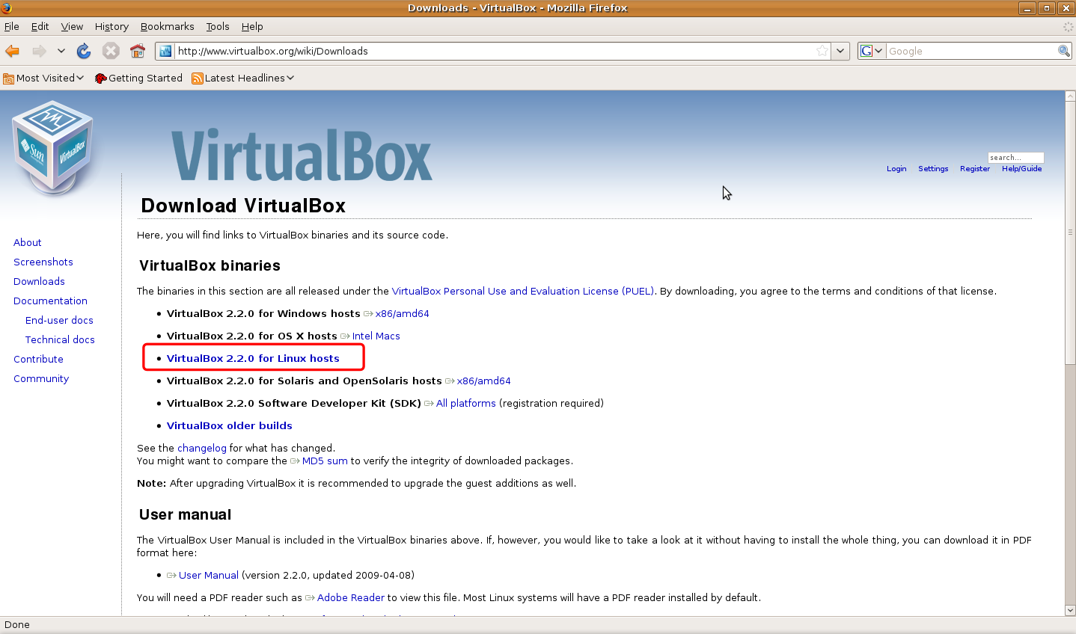Click the scrollbar up arrow
The width and height of the screenshot is (1076, 634).
tap(1070, 97)
